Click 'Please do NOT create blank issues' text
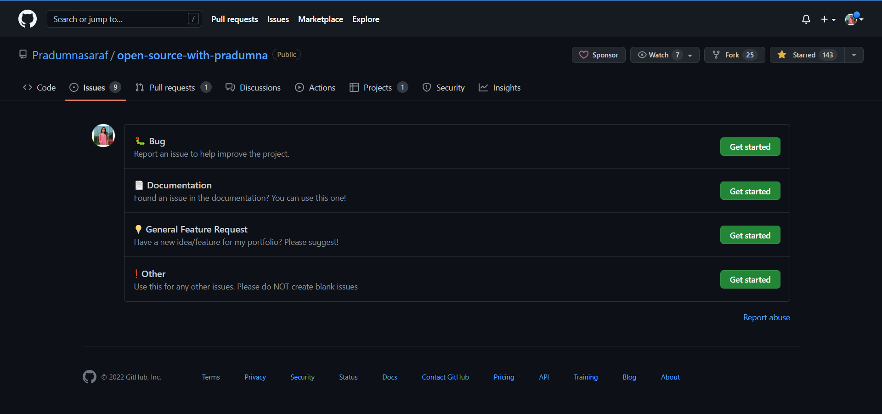 [x=297, y=287]
